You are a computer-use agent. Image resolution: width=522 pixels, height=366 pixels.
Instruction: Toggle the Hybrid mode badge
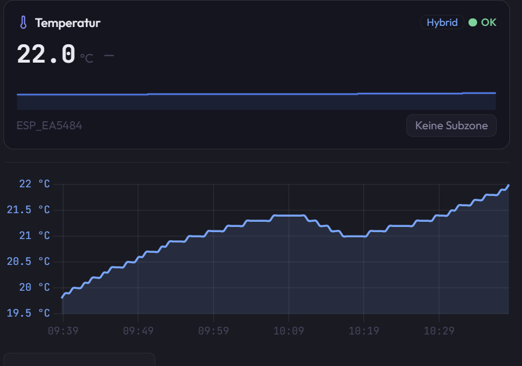pyautogui.click(x=442, y=22)
